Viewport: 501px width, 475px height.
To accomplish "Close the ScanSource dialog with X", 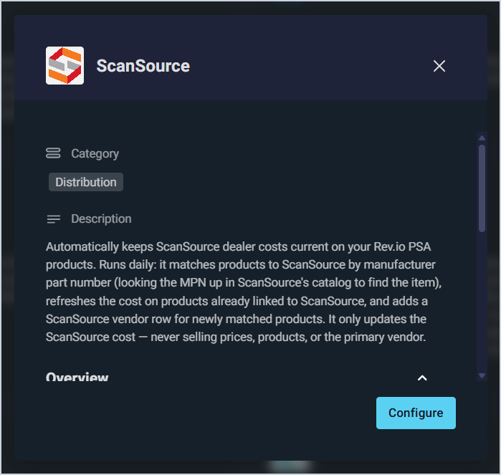I will [x=439, y=66].
